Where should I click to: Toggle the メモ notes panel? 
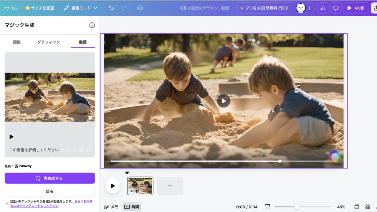coord(111,207)
